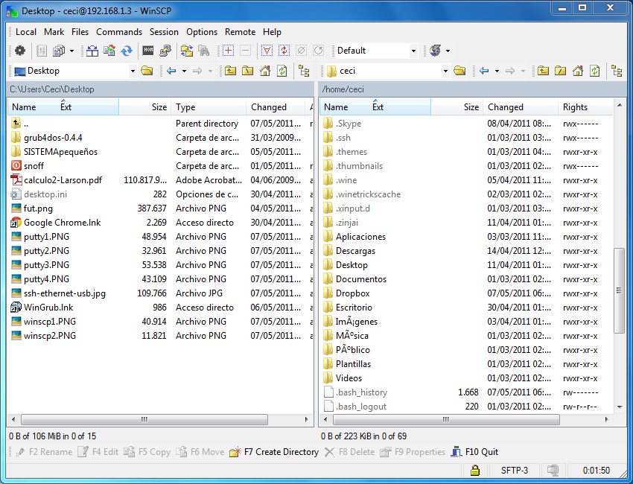This screenshot has height=484, width=633.
Task: Go to local home directory icon
Action: 264,71
